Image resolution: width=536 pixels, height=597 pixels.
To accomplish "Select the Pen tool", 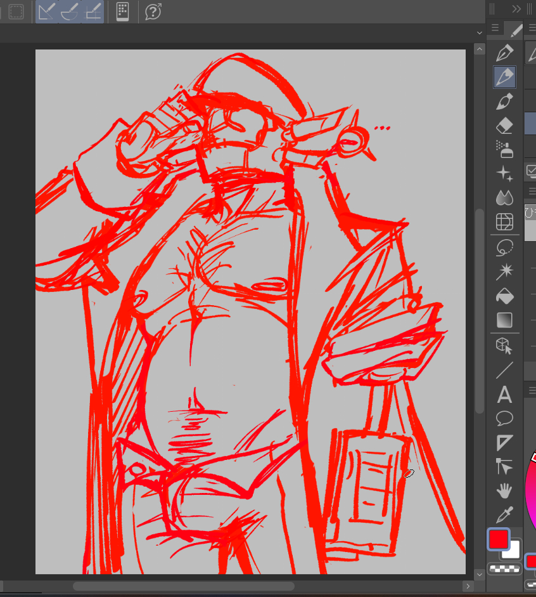I will coord(504,52).
